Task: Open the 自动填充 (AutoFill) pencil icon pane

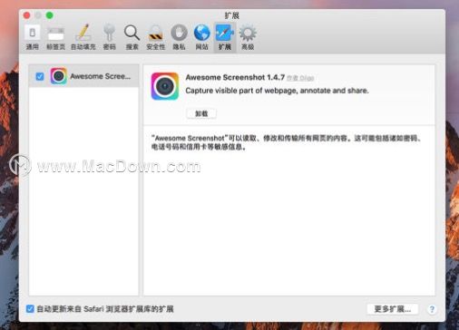Action: (83, 37)
